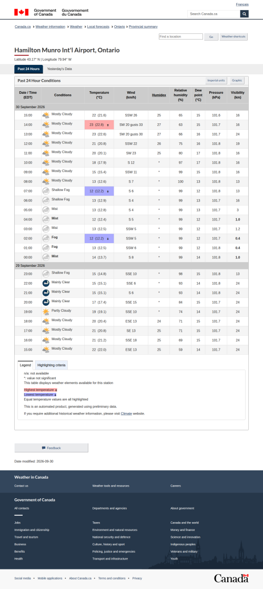Click the Fog icon in the 01:00 row
The width and height of the screenshot is (263, 589).
46,247
